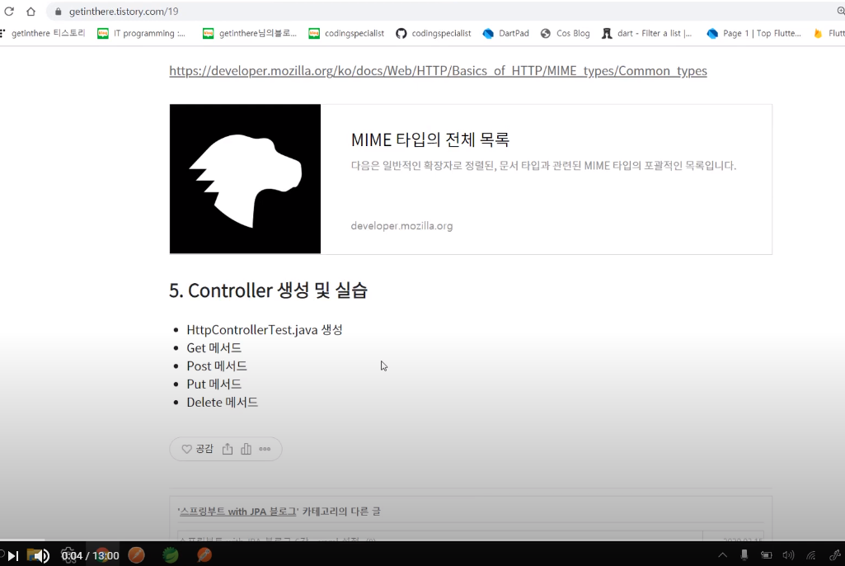Select the Delete 메서드 bullet
Screen dimensions: 845x566
point(222,402)
